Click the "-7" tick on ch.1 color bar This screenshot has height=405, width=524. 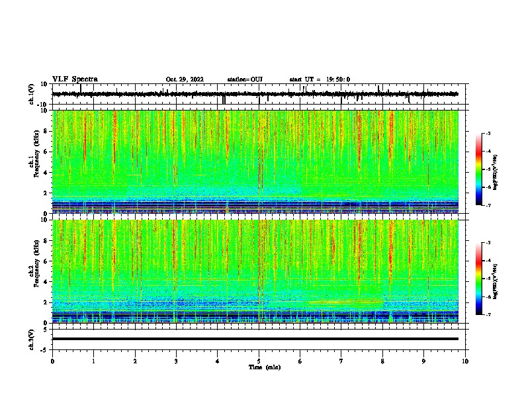488,205
